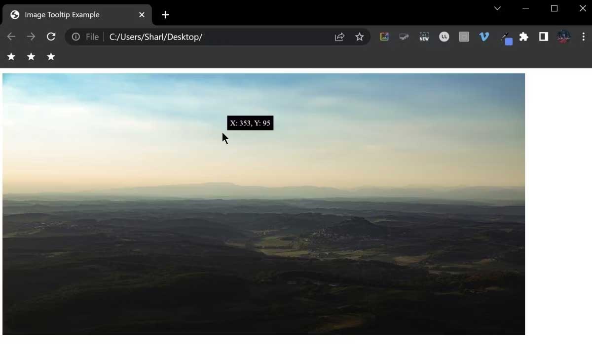Expand the tab search chevron
592x361 pixels.
point(497,8)
